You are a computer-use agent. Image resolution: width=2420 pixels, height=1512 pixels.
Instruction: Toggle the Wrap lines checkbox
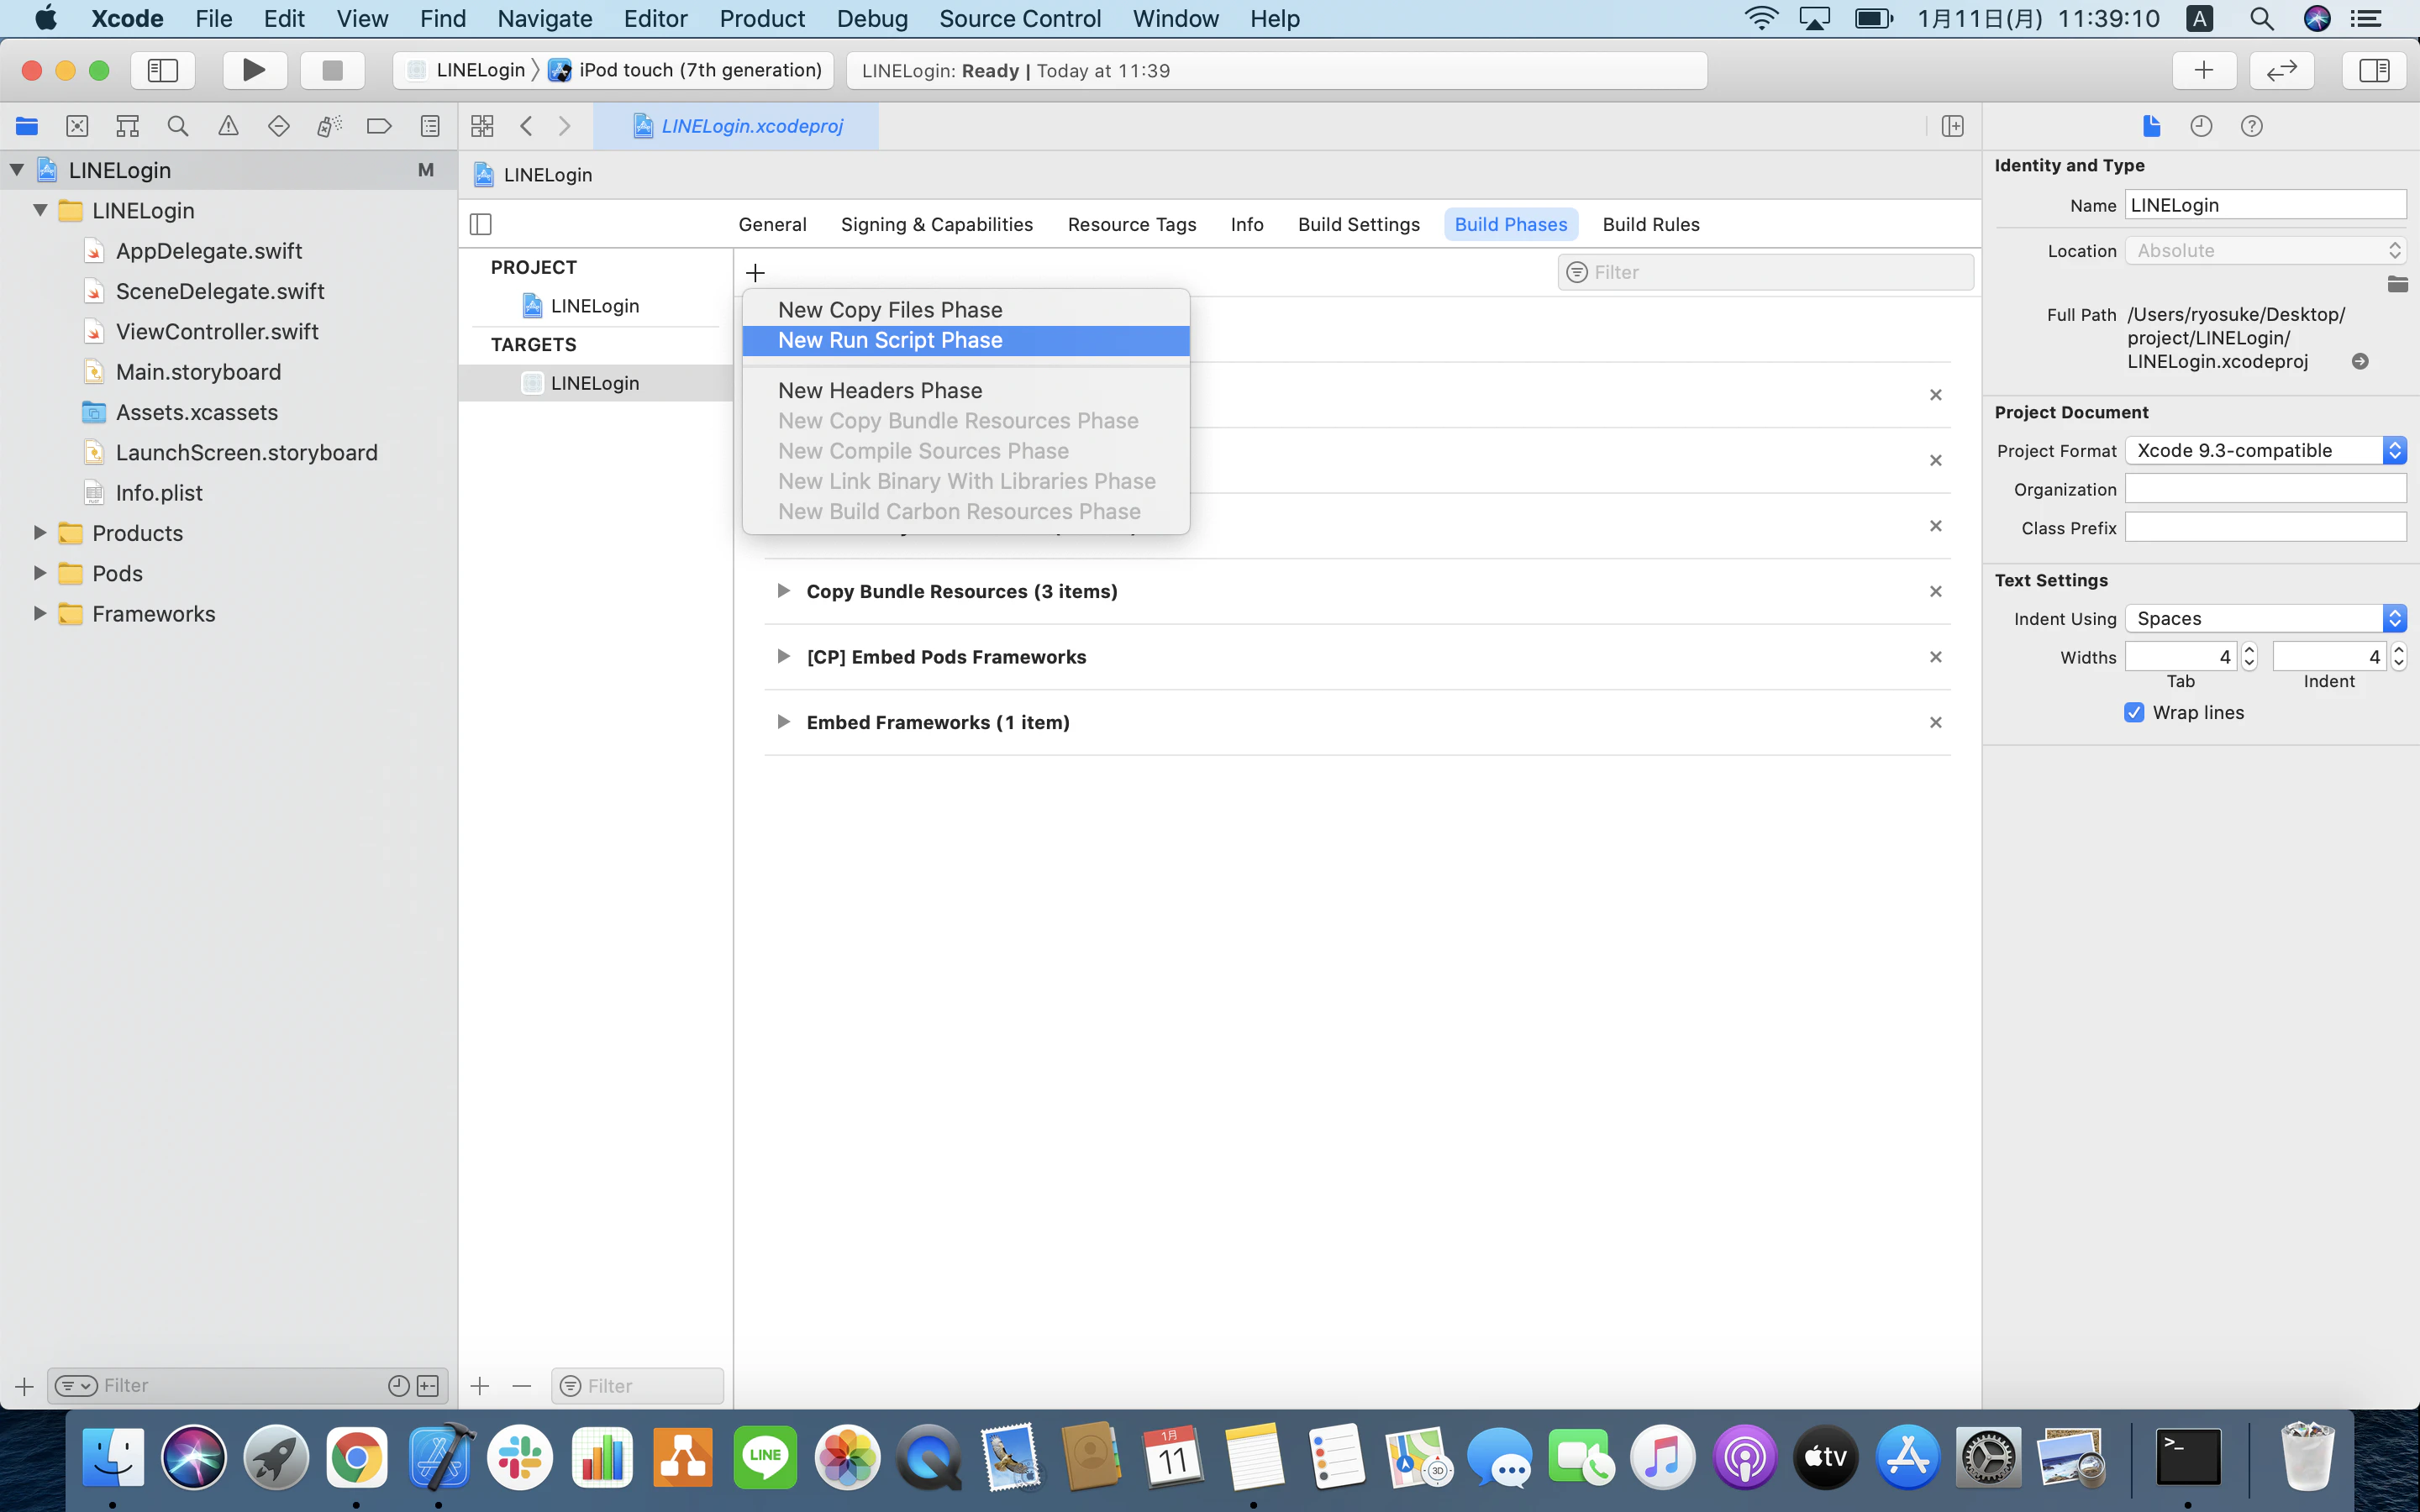(x=2134, y=712)
